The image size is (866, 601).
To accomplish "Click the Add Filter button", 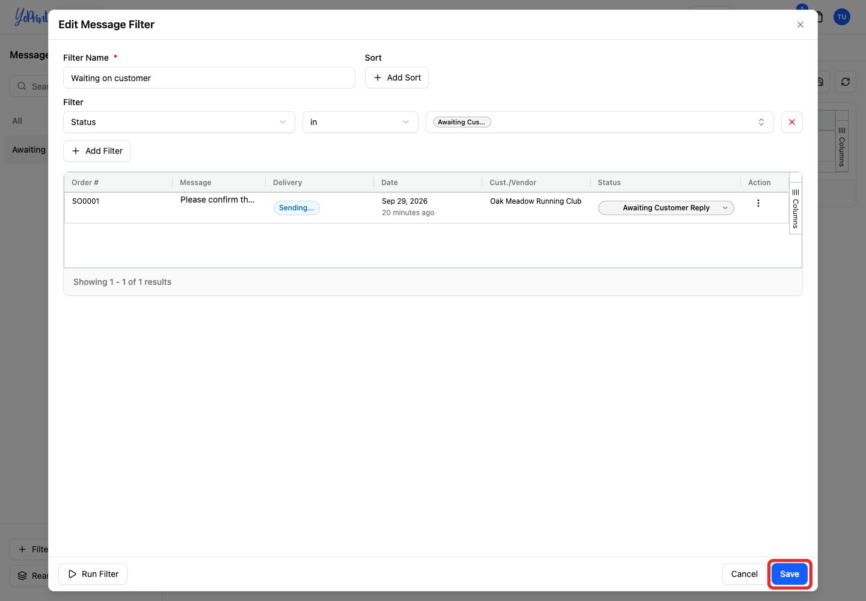I will 97,151.
